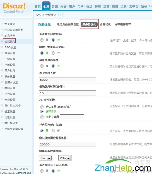
Task: Select 否 for 开启图片延时加载
Action: pyautogui.click(x=53, y=131)
